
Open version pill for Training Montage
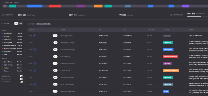coord(55,77)
